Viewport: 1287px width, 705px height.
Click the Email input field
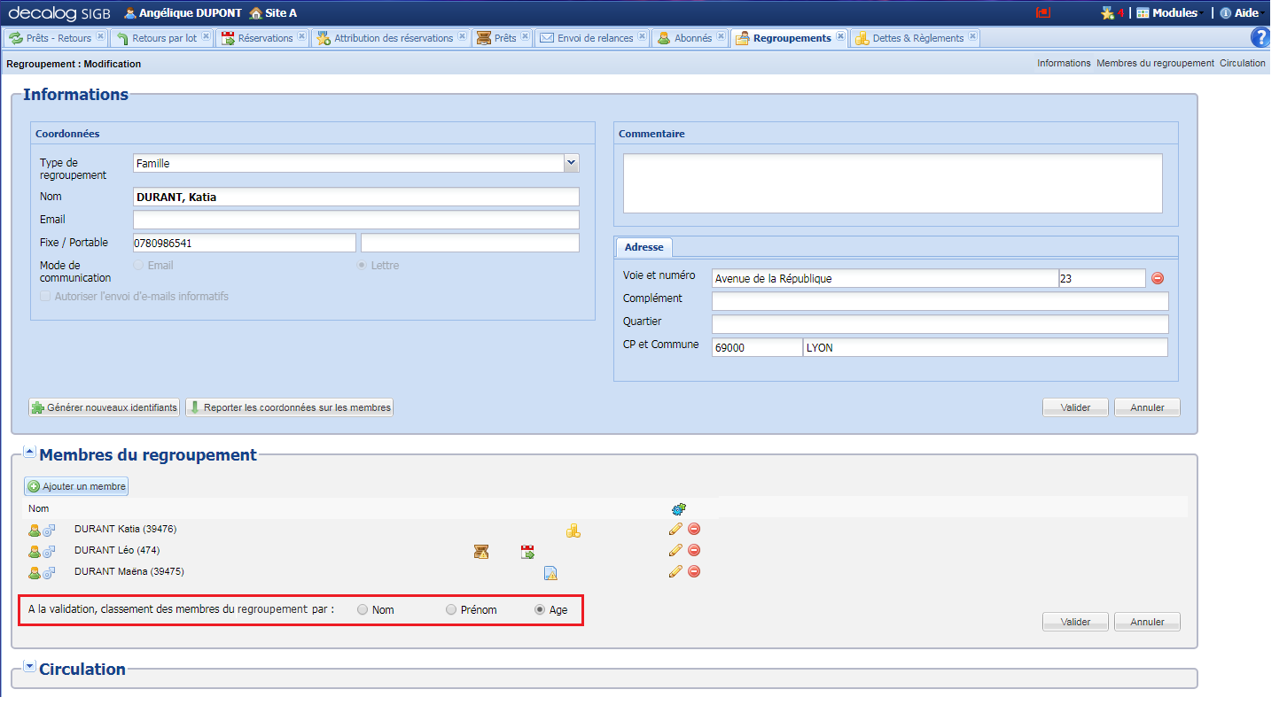pos(355,220)
